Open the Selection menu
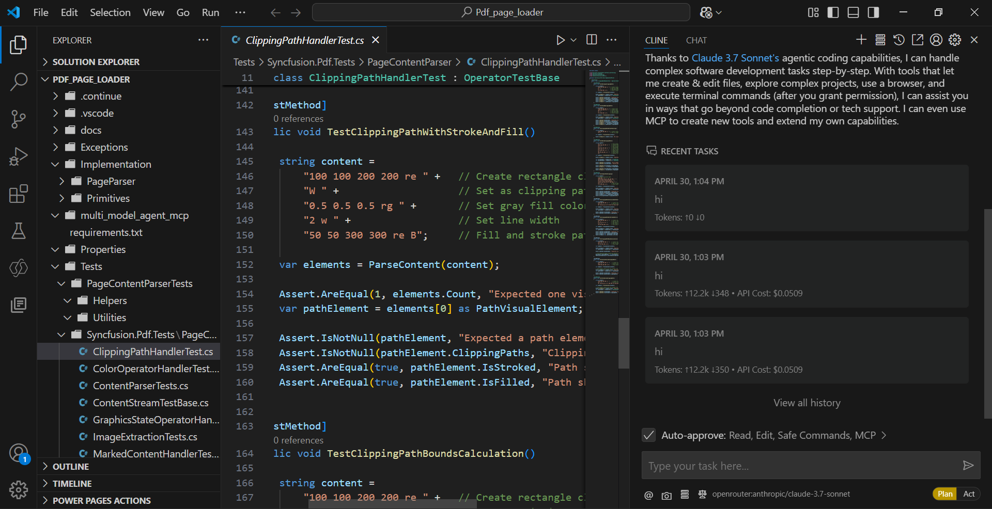This screenshot has width=992, height=509. pyautogui.click(x=110, y=12)
